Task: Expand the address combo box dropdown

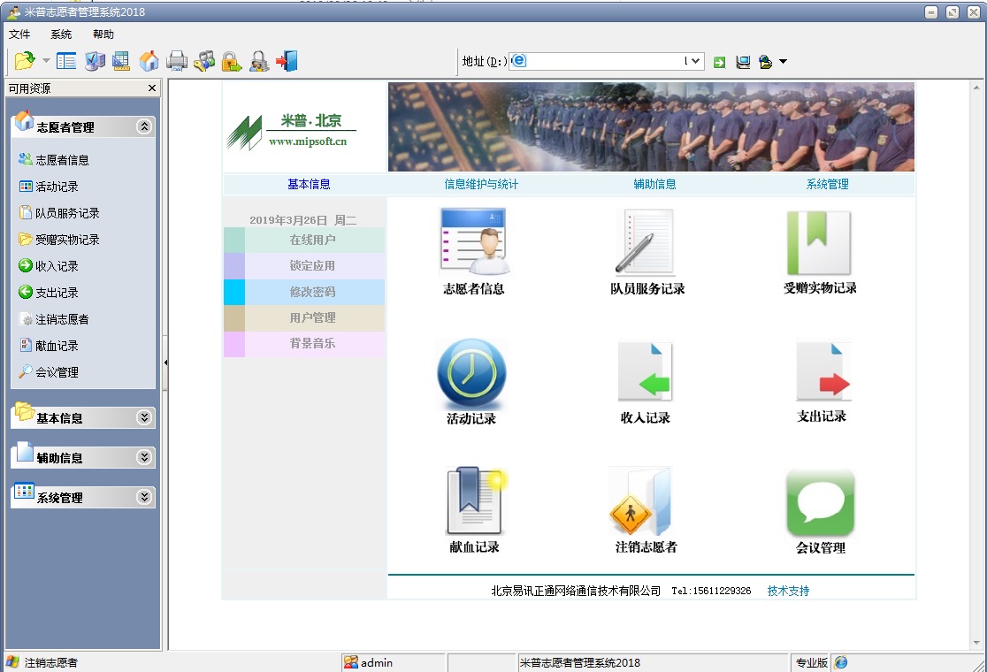Action: tap(694, 61)
